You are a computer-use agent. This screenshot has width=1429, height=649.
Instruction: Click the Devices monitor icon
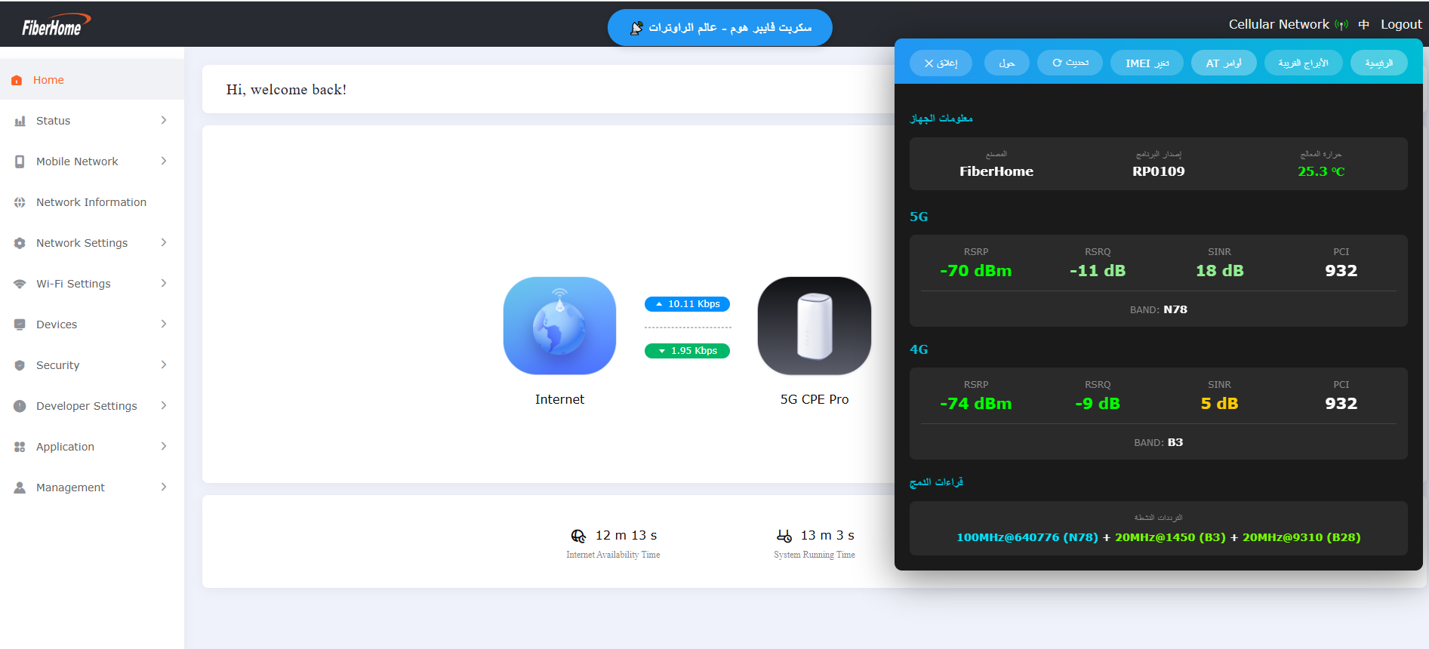coord(20,324)
